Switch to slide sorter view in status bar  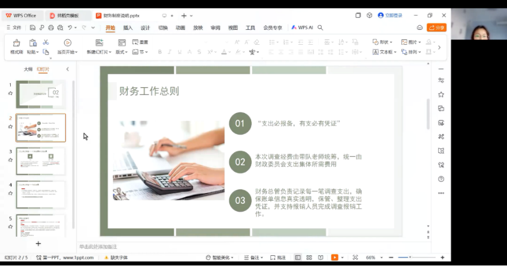coord(309,258)
